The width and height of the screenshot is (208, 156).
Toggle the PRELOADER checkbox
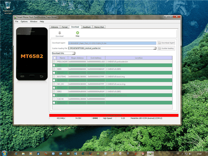(x=54, y=61)
